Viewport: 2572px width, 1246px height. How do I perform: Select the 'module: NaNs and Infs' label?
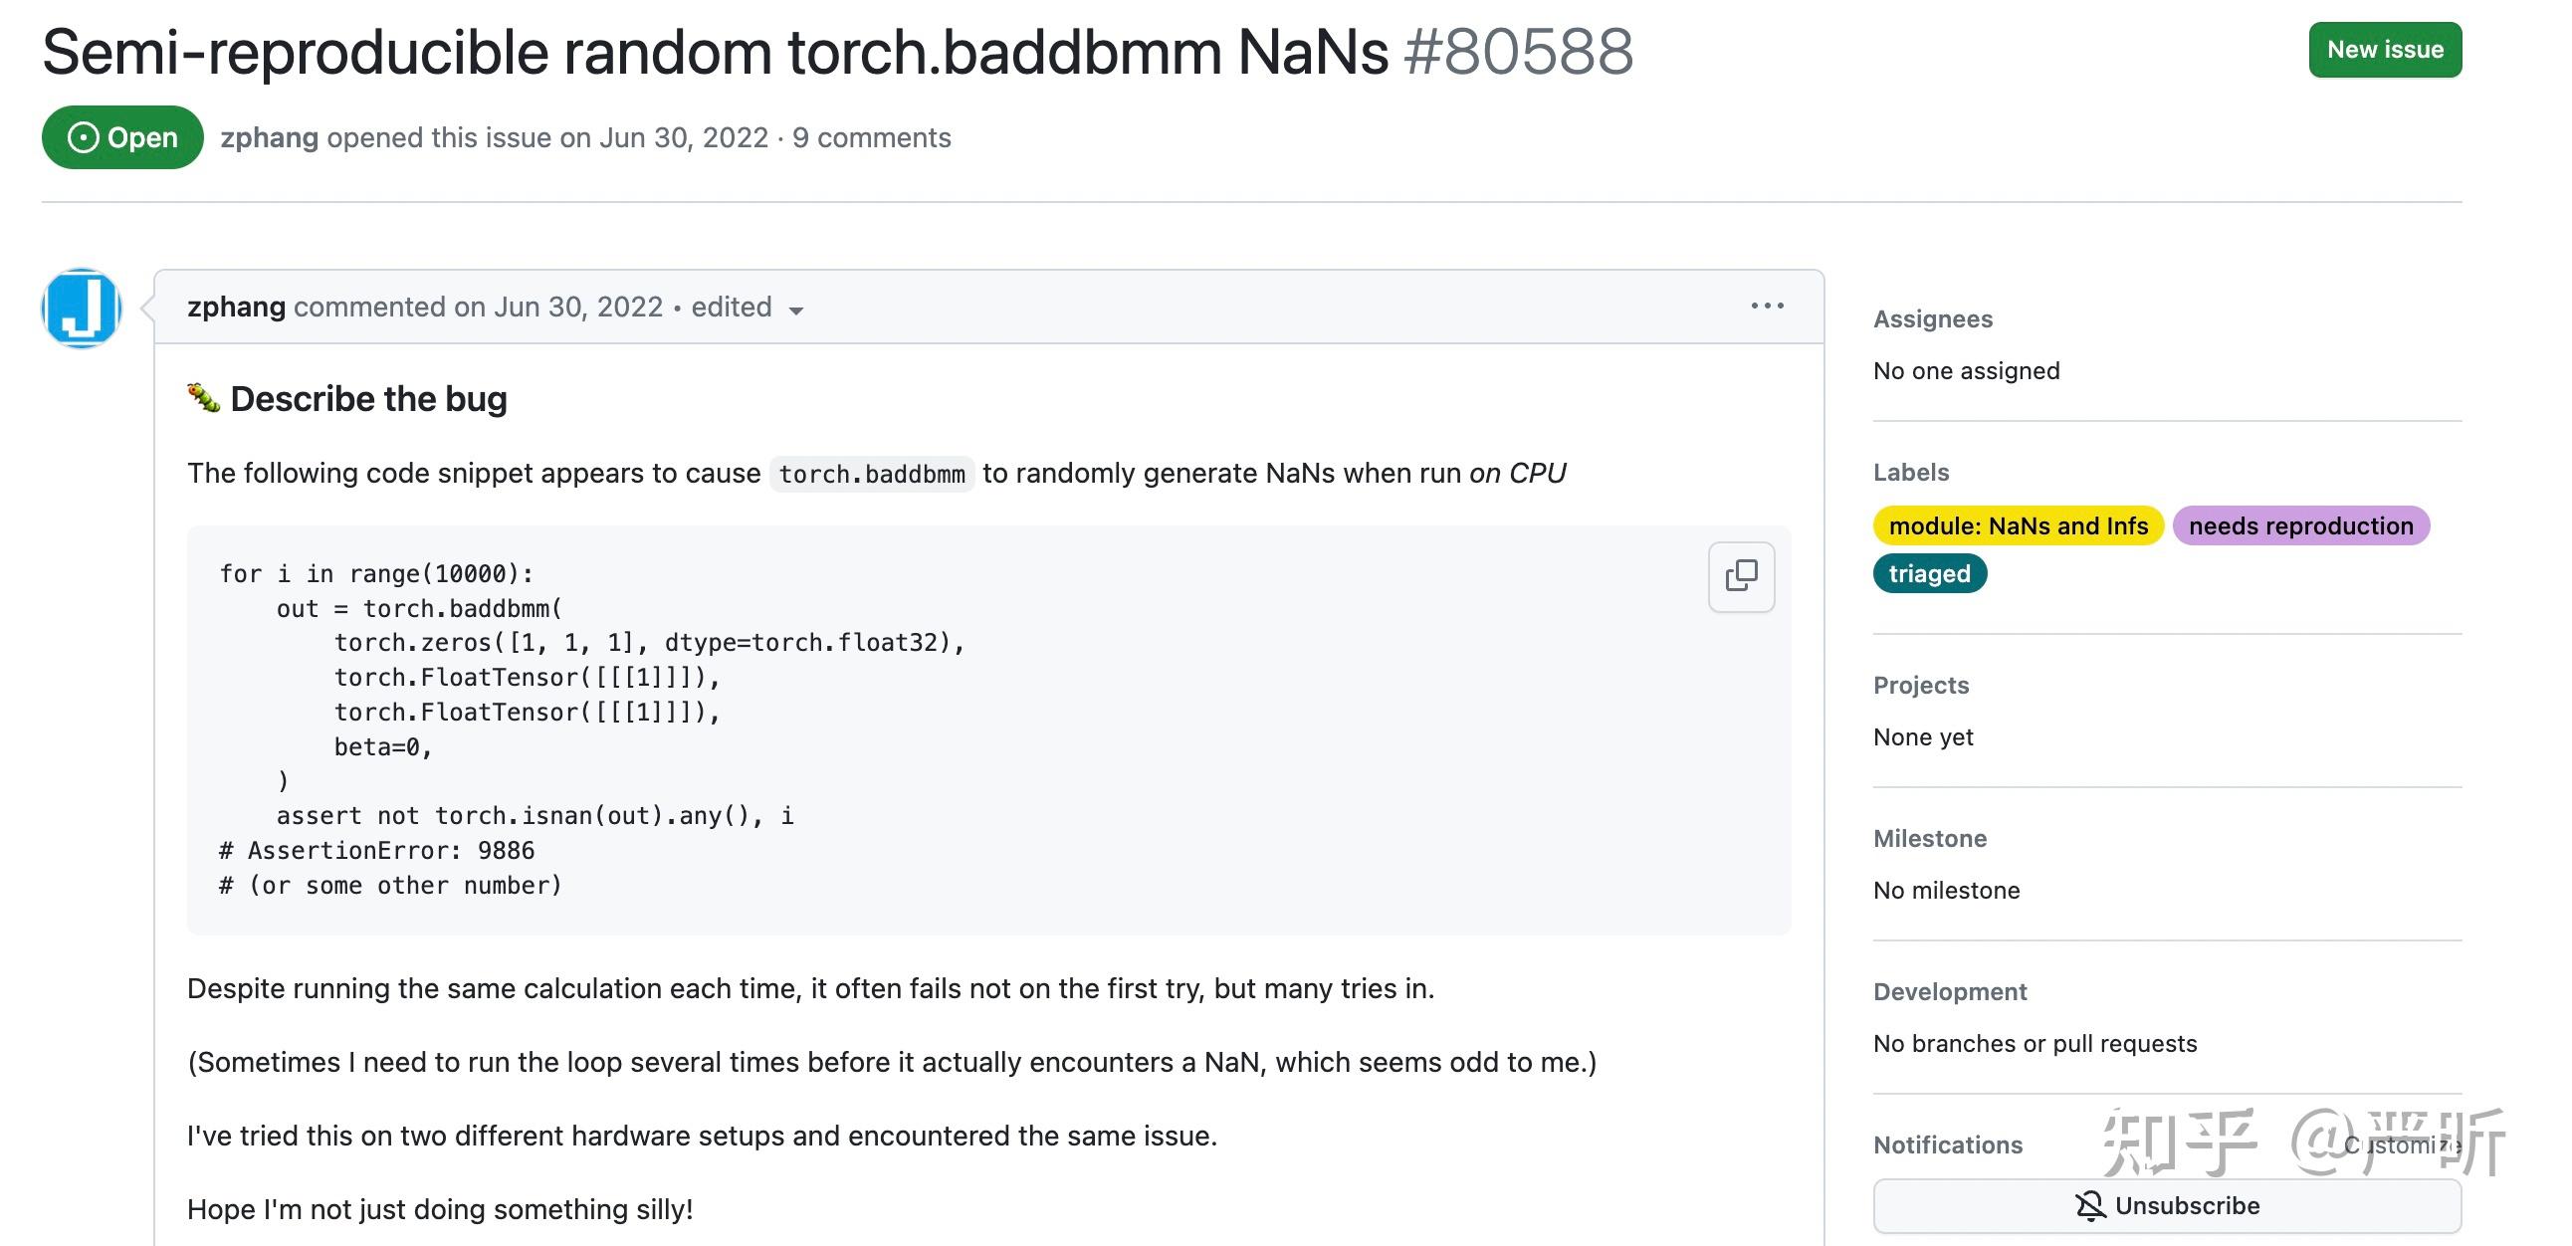[2018, 526]
